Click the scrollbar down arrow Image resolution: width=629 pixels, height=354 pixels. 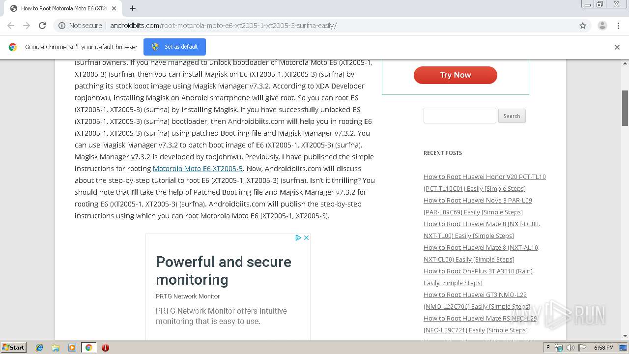click(625, 336)
